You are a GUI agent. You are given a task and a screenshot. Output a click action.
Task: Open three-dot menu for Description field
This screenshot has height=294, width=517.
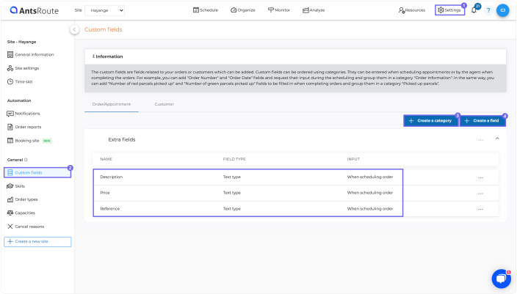480,177
